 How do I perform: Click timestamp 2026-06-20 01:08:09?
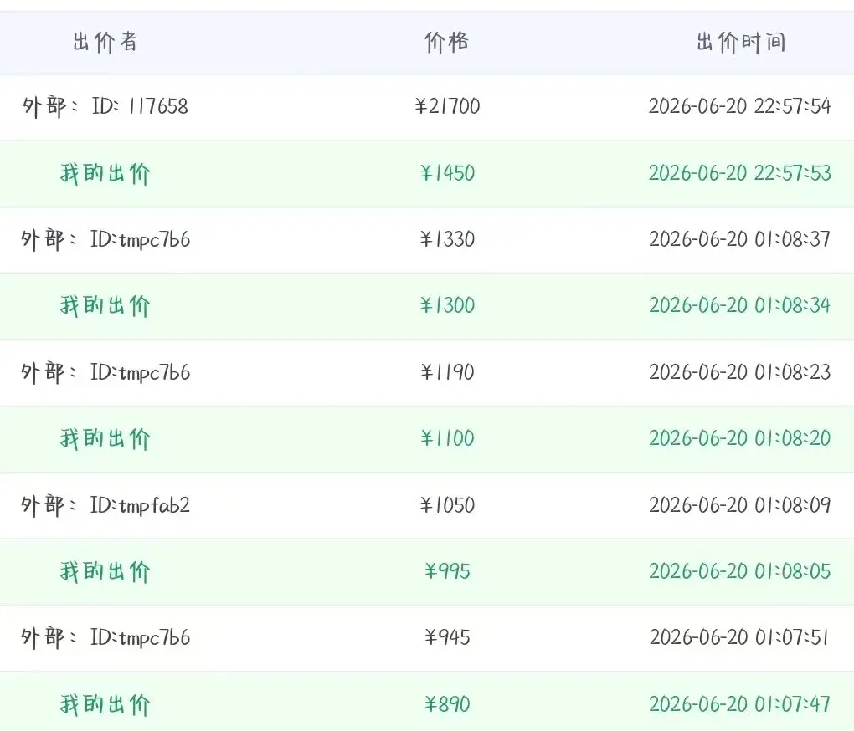(739, 505)
